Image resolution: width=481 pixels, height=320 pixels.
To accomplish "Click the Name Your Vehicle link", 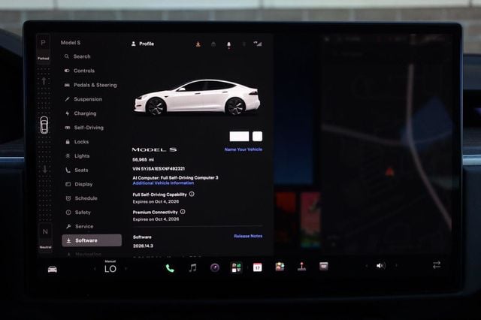I will (244, 149).
